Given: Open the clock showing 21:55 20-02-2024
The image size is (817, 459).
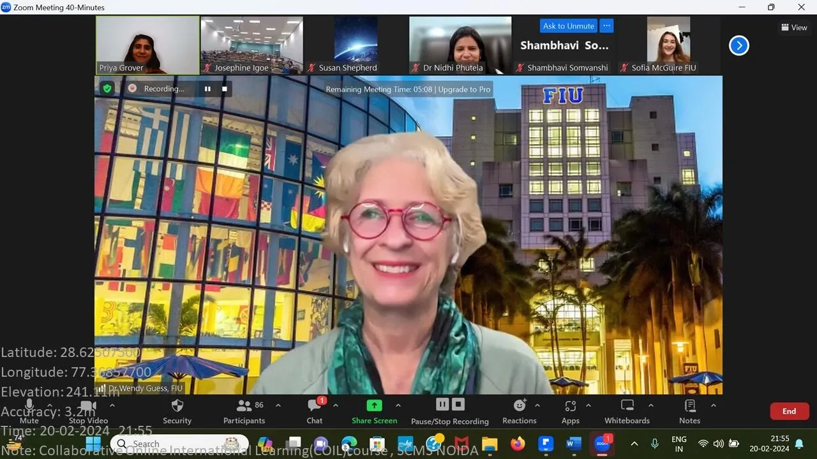Looking at the screenshot, I should coord(769,444).
